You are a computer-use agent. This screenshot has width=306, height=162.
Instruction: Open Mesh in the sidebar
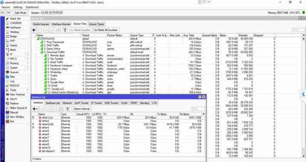pos(13,50)
